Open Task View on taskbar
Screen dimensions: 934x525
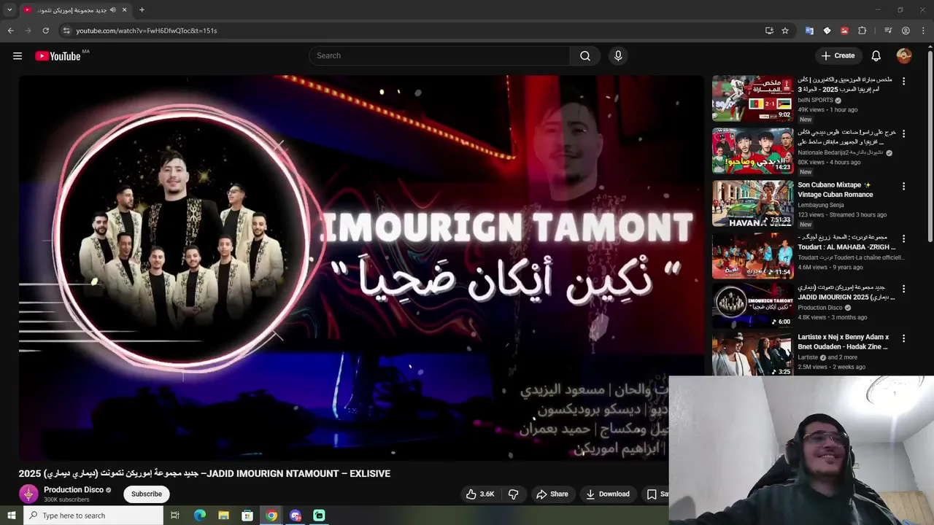click(175, 516)
